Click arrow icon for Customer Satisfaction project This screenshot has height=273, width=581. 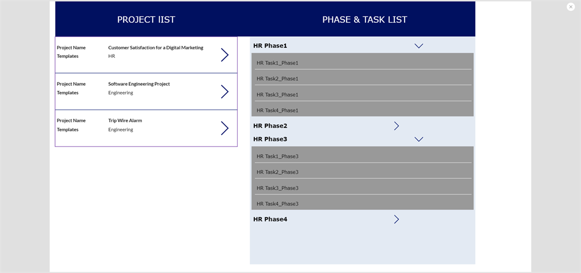225,54
